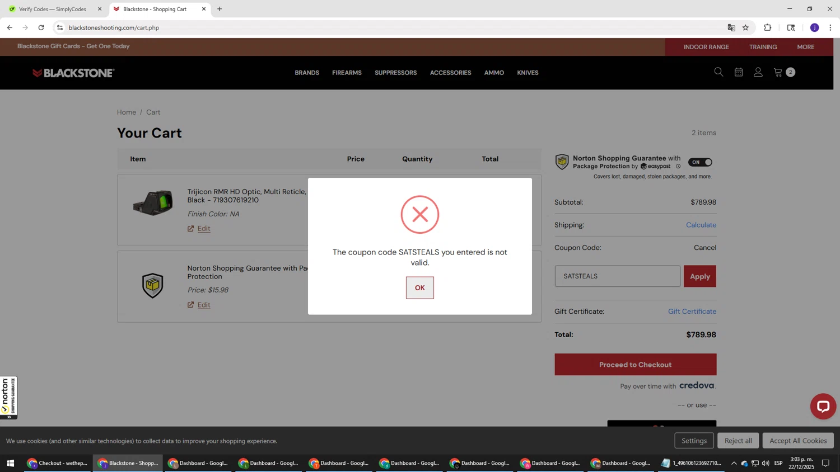Reload the page
Screen dimensions: 840x472
coord(41,27)
